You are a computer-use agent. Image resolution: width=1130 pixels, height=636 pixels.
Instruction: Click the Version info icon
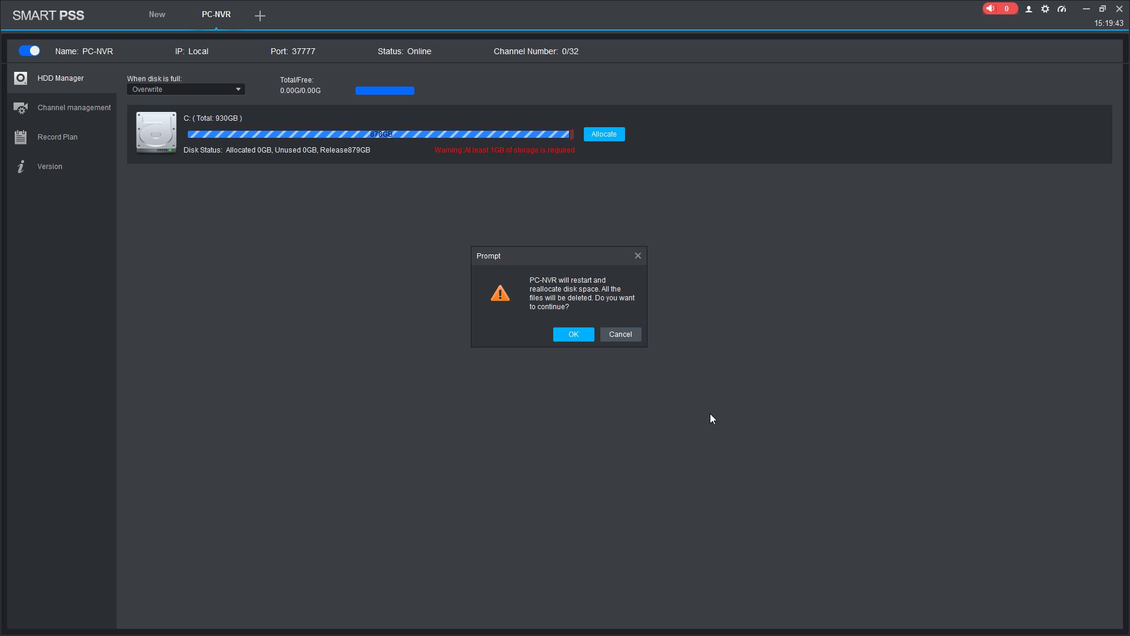[21, 167]
